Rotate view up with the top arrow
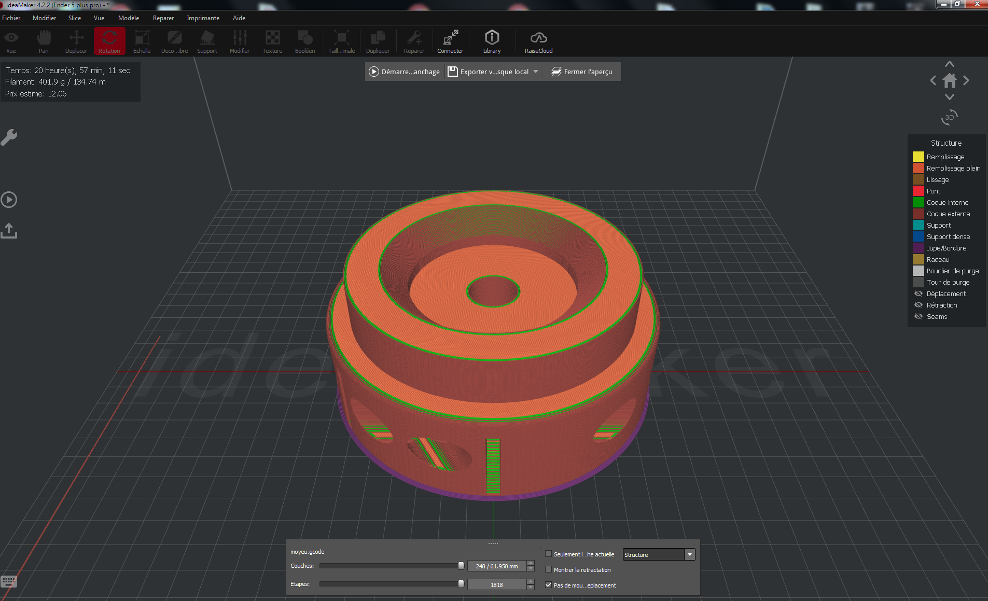 (950, 64)
